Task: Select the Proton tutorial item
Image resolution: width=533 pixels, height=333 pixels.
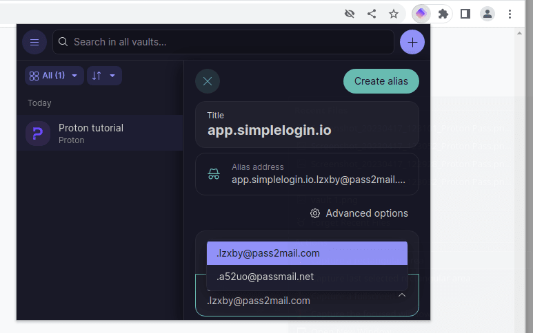Action: pos(100,133)
